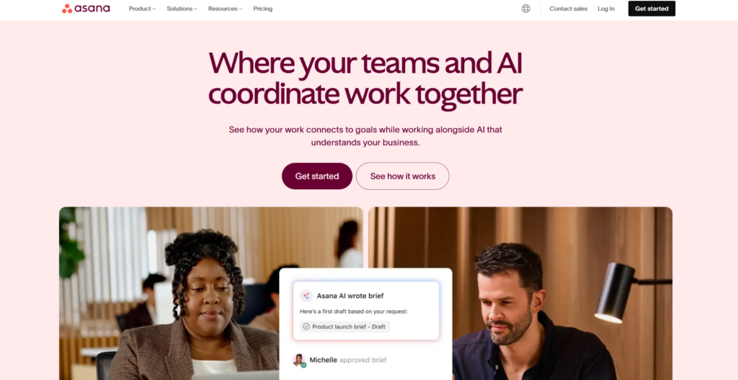Click Michelle's avatar in the approval row
The image size is (738, 380).
coord(299,361)
